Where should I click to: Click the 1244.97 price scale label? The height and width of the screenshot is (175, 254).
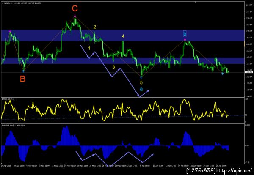point(248,5)
